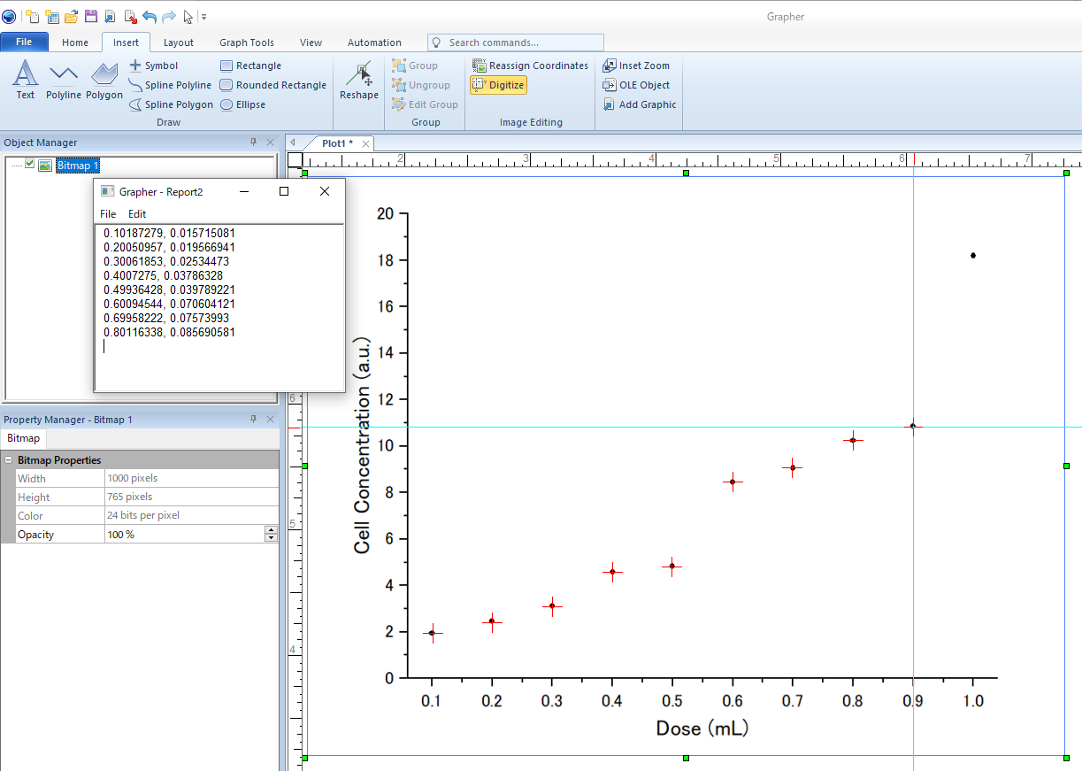Click the data point at dose 1.0
The height and width of the screenshot is (771, 1082).
tap(973, 256)
